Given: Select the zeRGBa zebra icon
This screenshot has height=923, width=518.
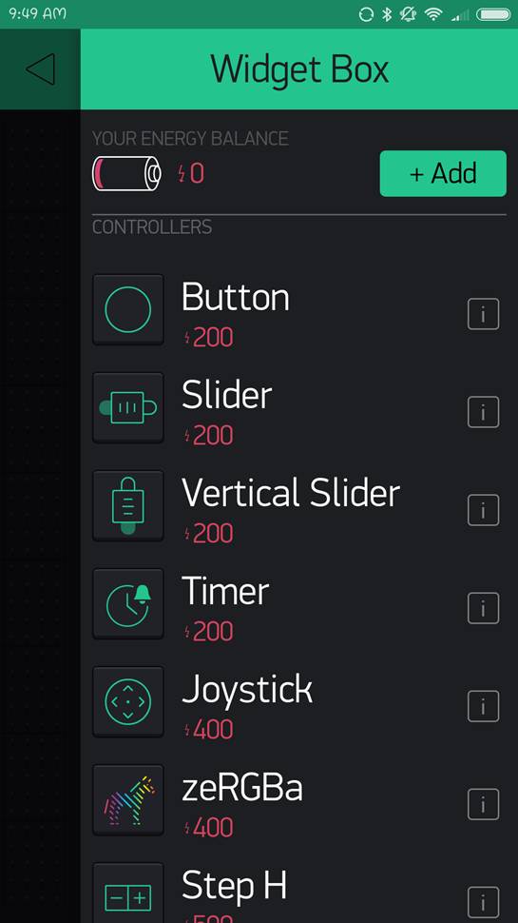Looking at the screenshot, I should [x=128, y=800].
